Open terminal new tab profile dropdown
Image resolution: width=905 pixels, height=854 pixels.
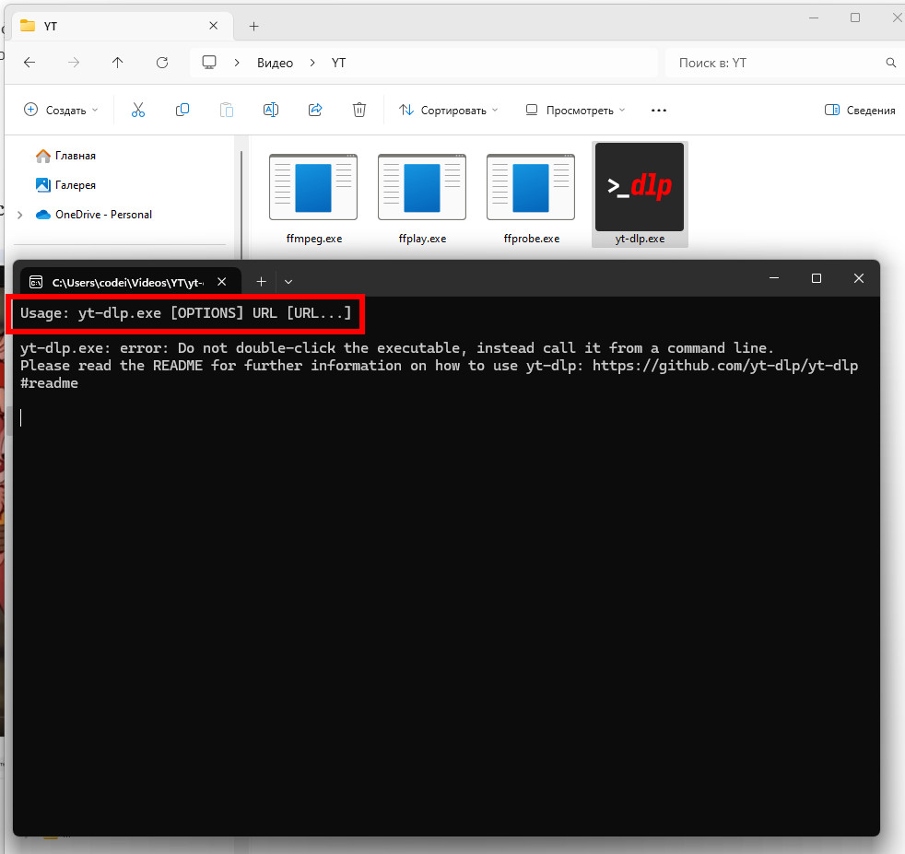coord(288,281)
